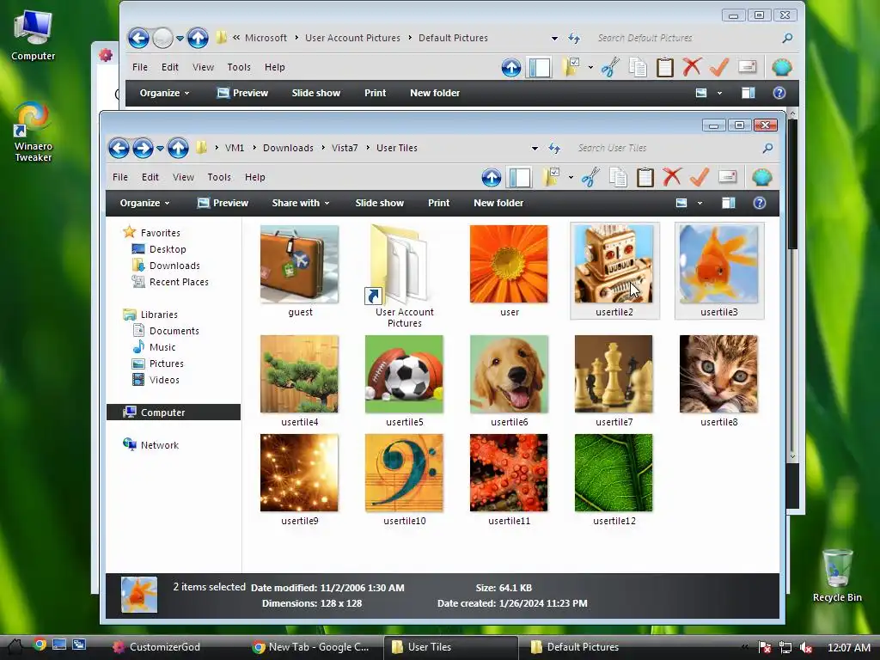Select the Recycle Bin desktop icon
880x660 pixels.
[x=837, y=575]
